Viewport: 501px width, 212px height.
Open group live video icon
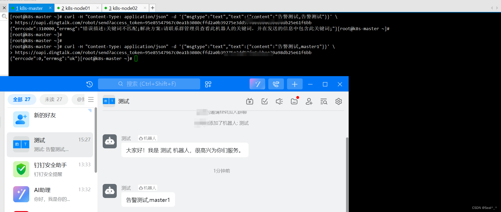point(250,101)
